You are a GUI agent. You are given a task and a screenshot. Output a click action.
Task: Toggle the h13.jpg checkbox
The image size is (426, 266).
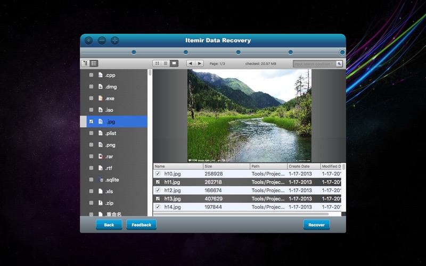pyautogui.click(x=158, y=198)
